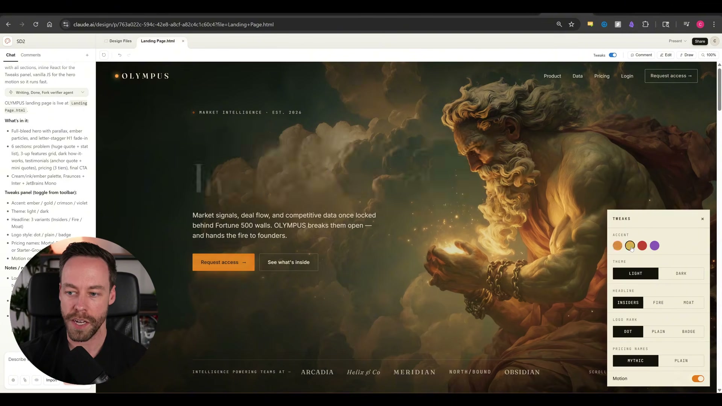Open Product in the Olympus nav
This screenshot has height=406, width=722.
tap(552, 76)
